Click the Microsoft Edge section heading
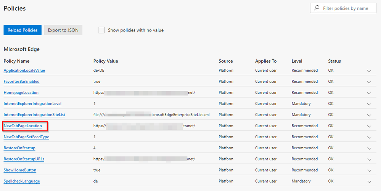This screenshot has height=191, width=381. pyautogui.click(x=22, y=49)
